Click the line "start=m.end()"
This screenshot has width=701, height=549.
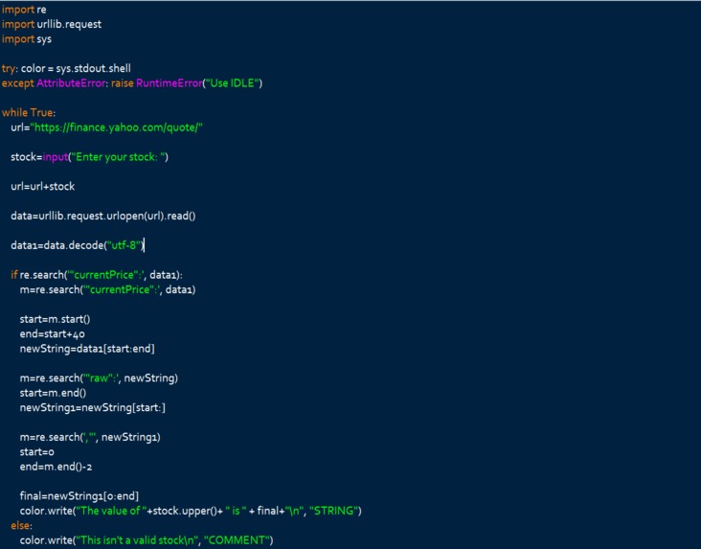point(53,393)
